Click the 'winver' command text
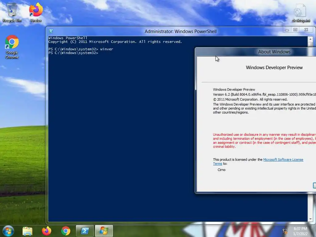Image resolution: width=316 pixels, height=237 pixels. 106,49
